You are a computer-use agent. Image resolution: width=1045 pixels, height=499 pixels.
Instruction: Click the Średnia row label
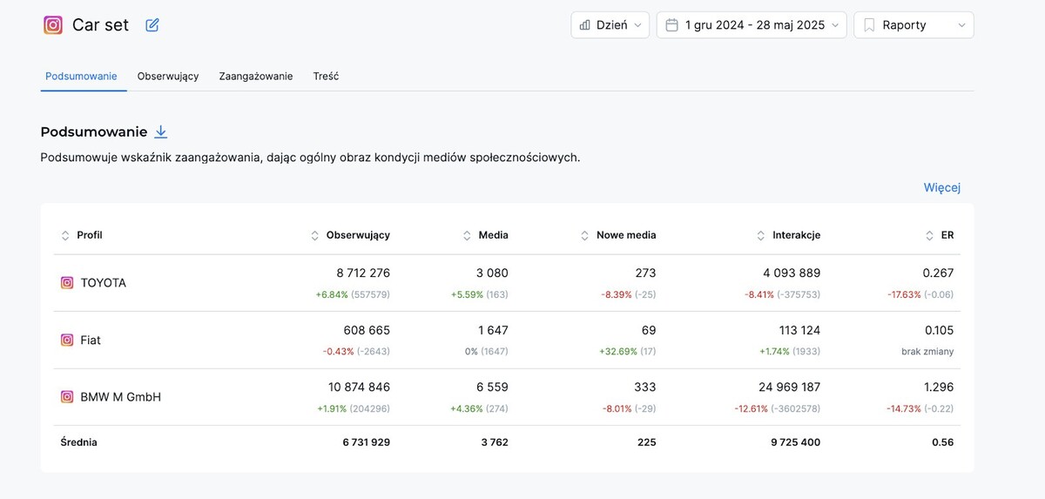coord(79,442)
